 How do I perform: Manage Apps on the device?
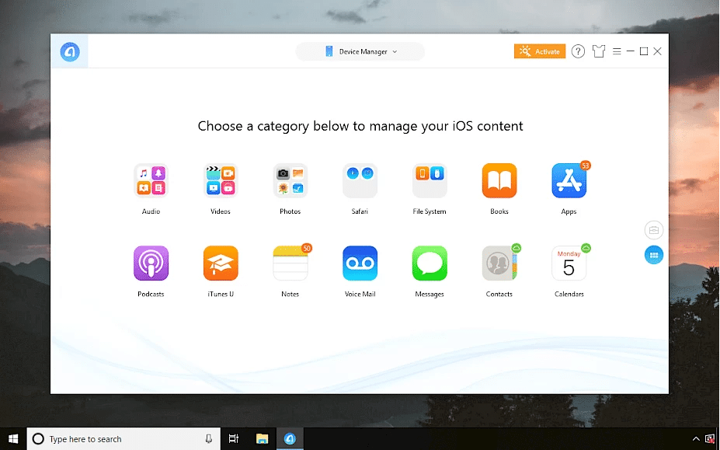click(x=569, y=181)
